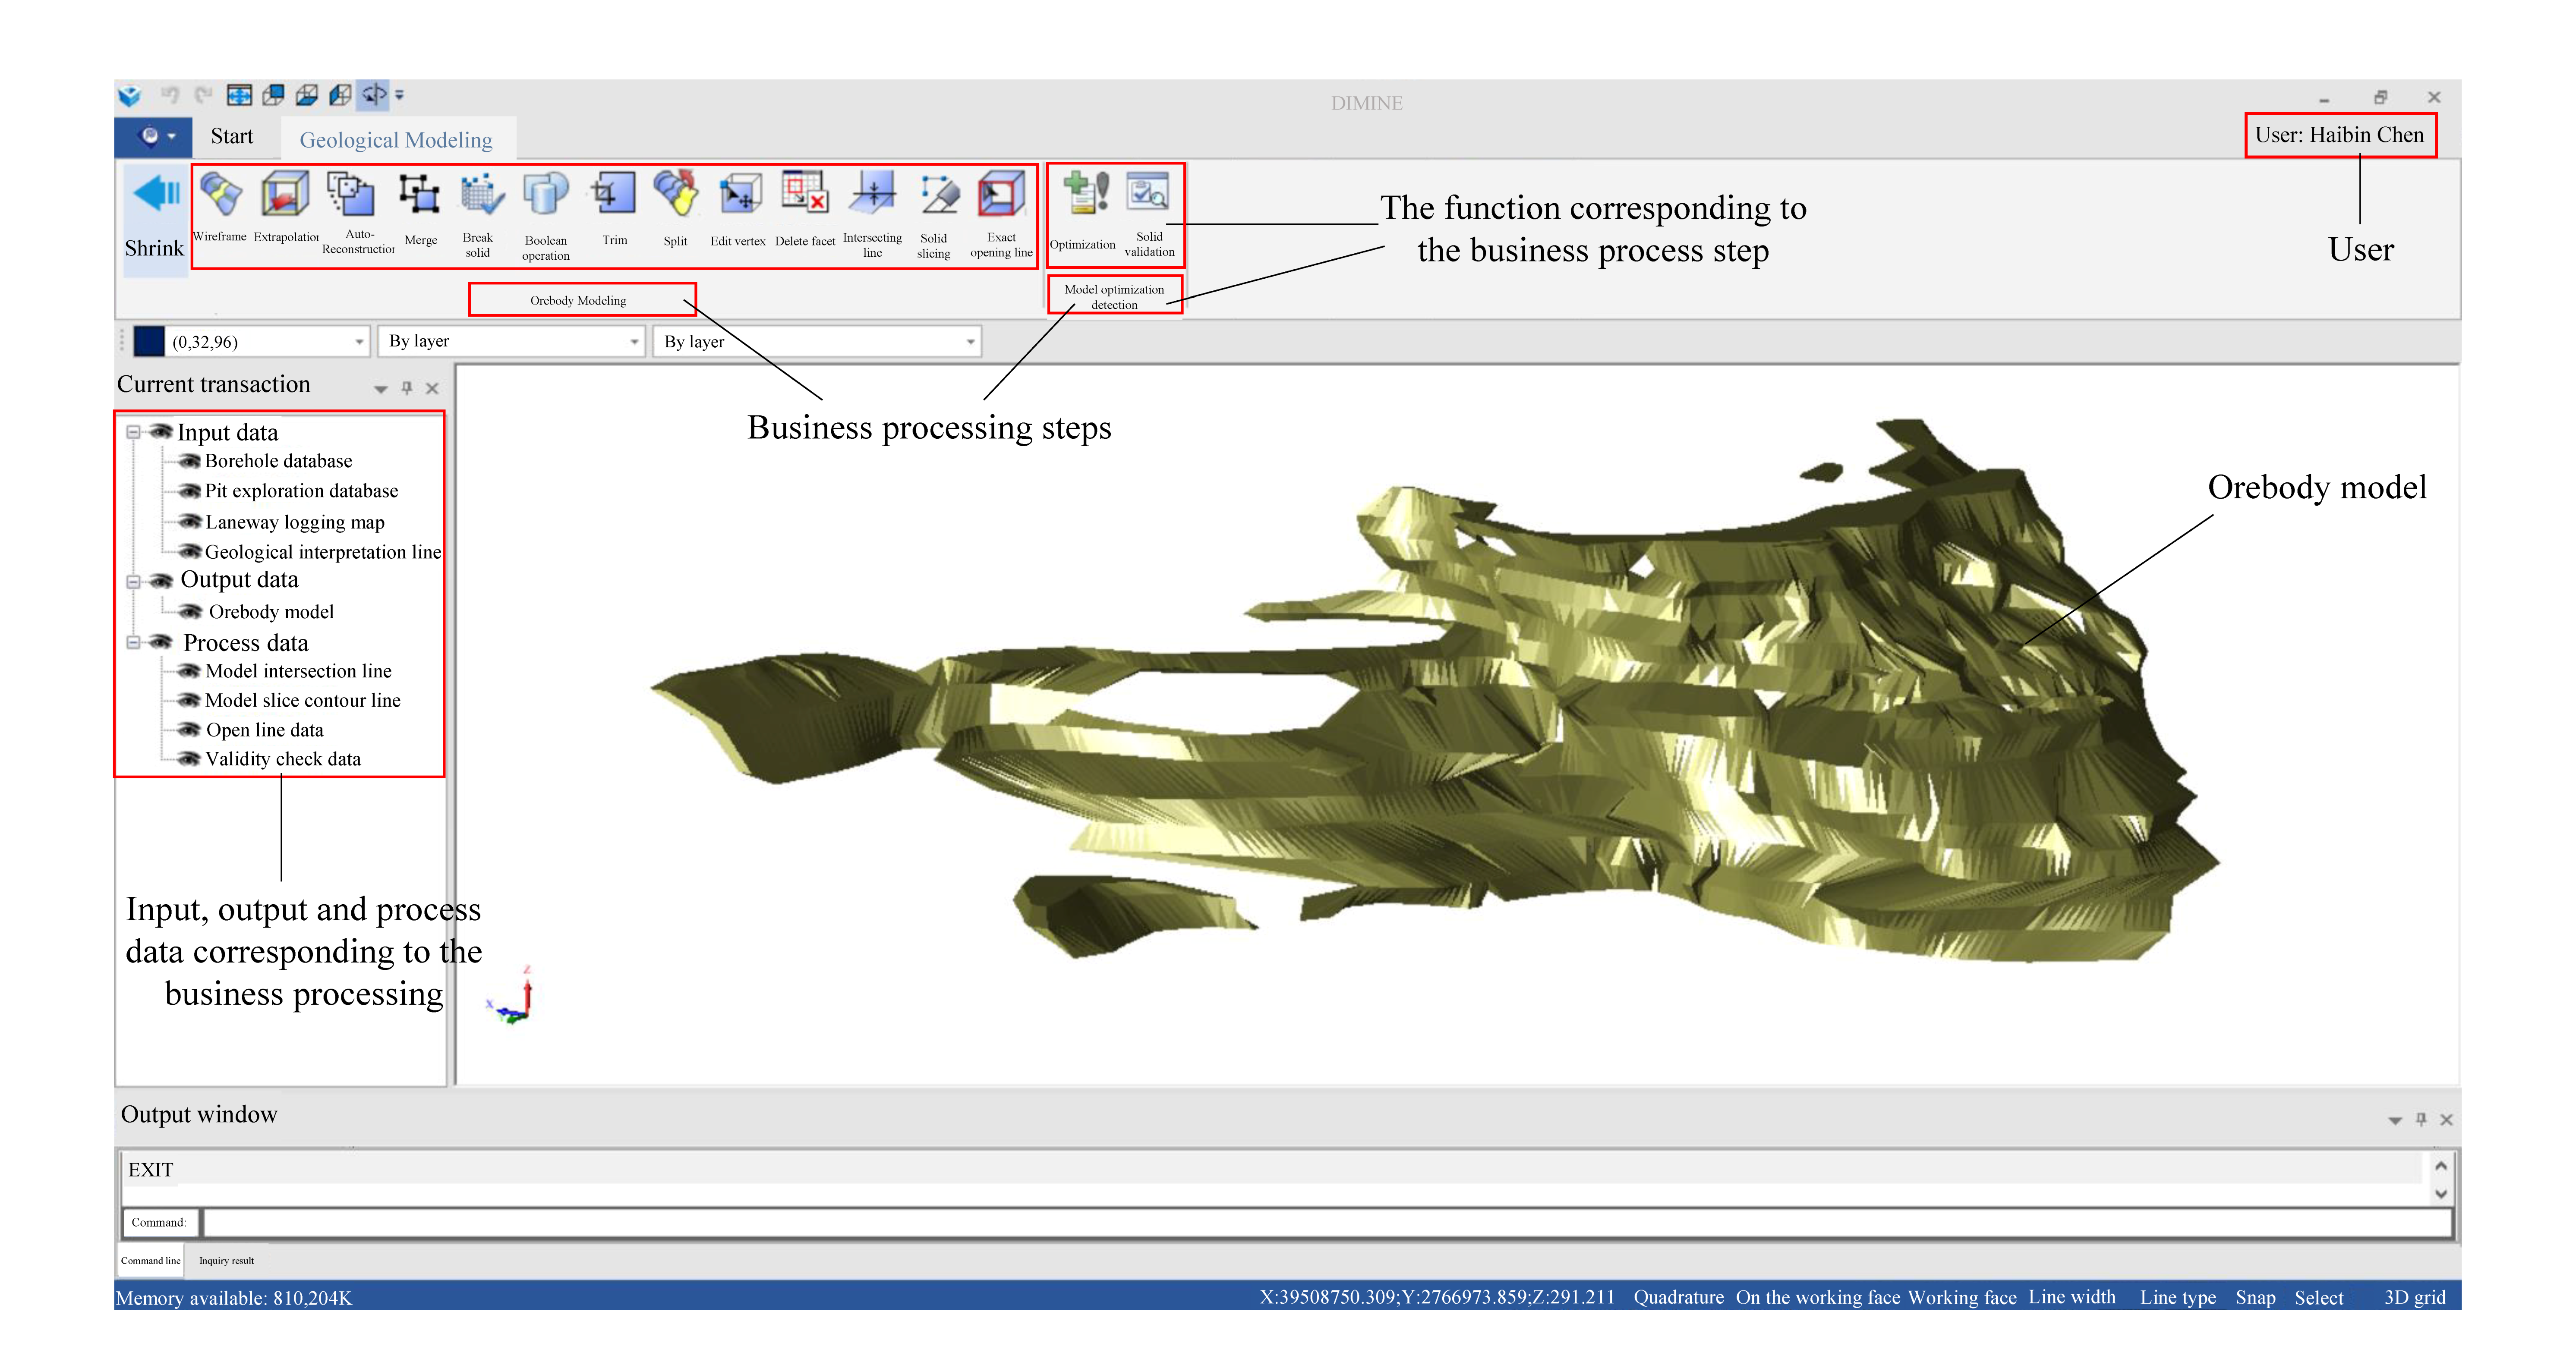The width and height of the screenshot is (2576, 1359).
Task: Click the highlighted view toggle icon in quick toolbar
Action: [x=374, y=95]
